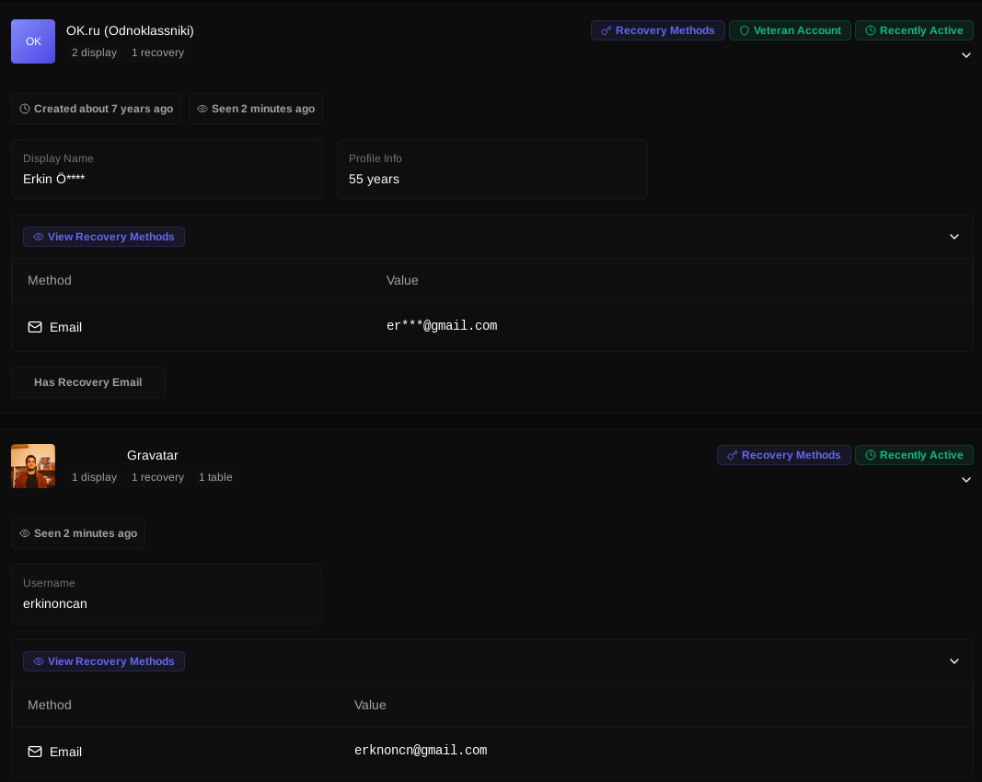Screen dimensions: 982x782
Task: Click the clock icon beside Created about 7 years
Action: [x=25, y=109]
